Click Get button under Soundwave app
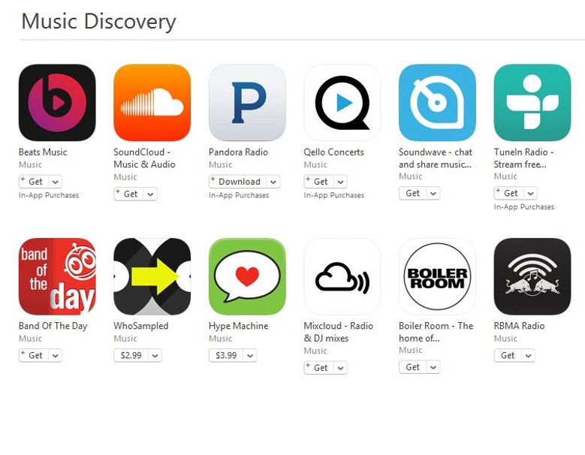The height and width of the screenshot is (455, 585). pyautogui.click(x=412, y=193)
